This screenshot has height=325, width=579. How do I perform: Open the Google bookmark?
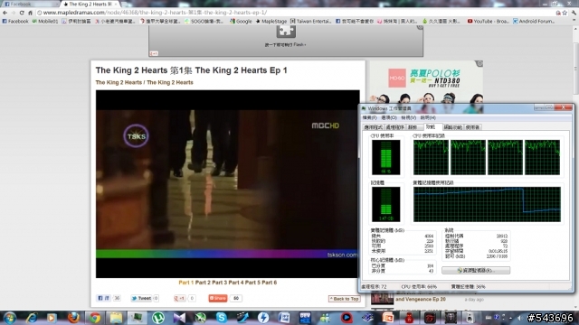(241, 22)
